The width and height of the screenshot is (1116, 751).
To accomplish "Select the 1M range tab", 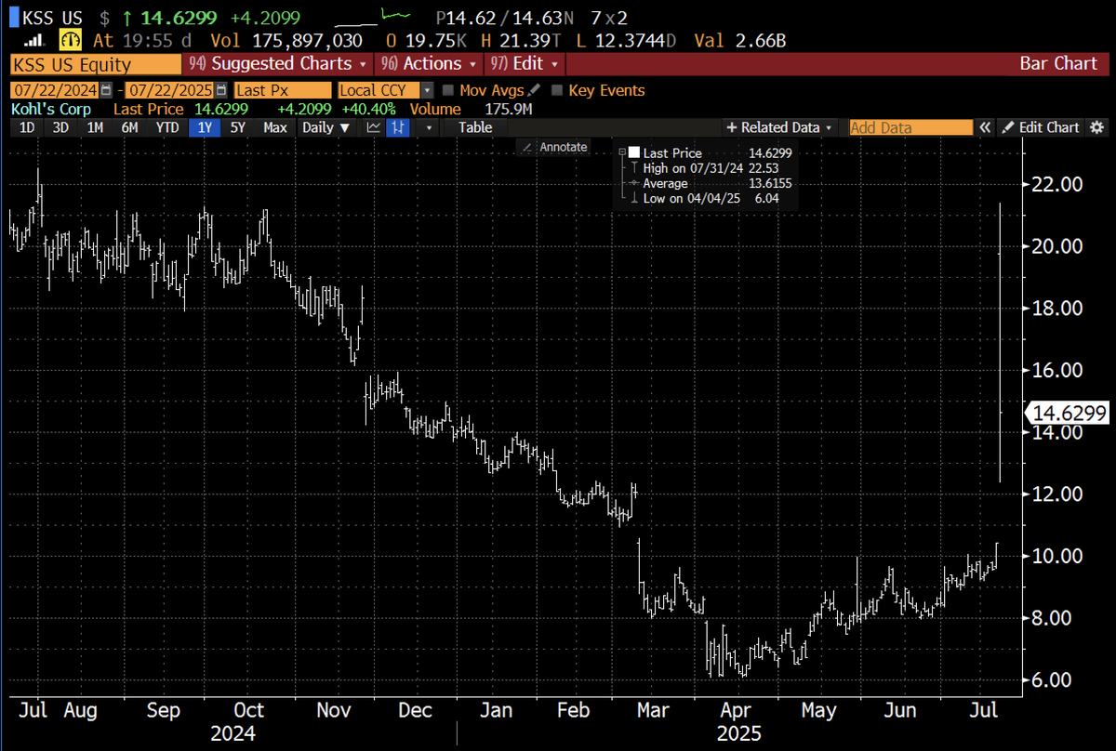I will click(x=95, y=127).
